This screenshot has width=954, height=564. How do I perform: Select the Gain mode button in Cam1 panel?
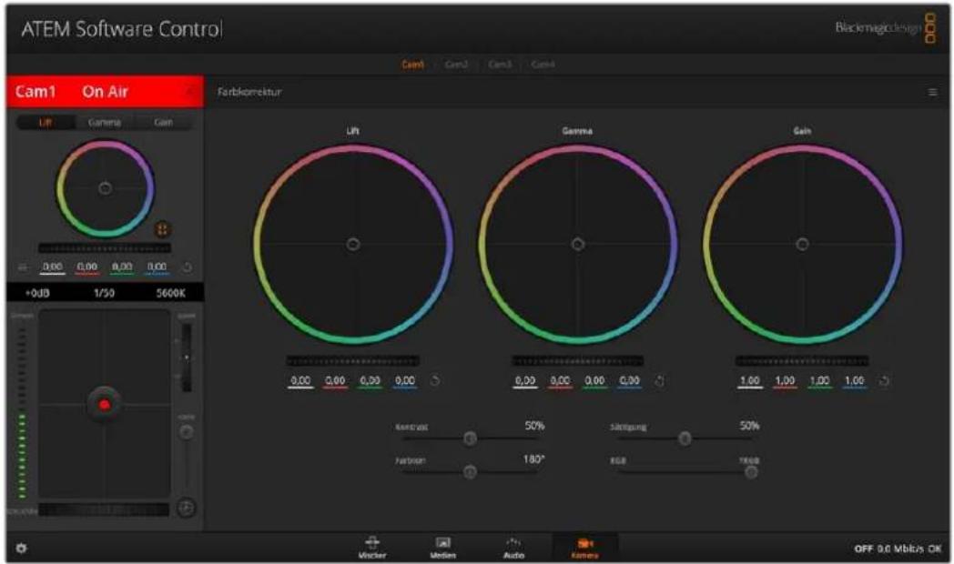click(x=163, y=122)
